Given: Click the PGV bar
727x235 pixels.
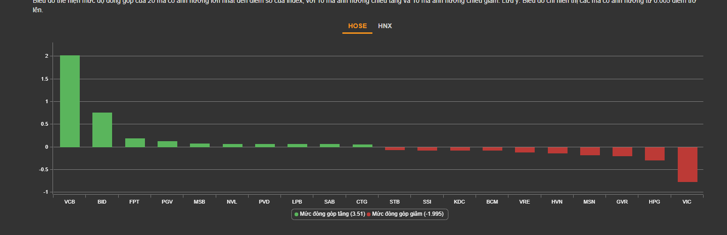Looking at the screenshot, I should click(167, 144).
